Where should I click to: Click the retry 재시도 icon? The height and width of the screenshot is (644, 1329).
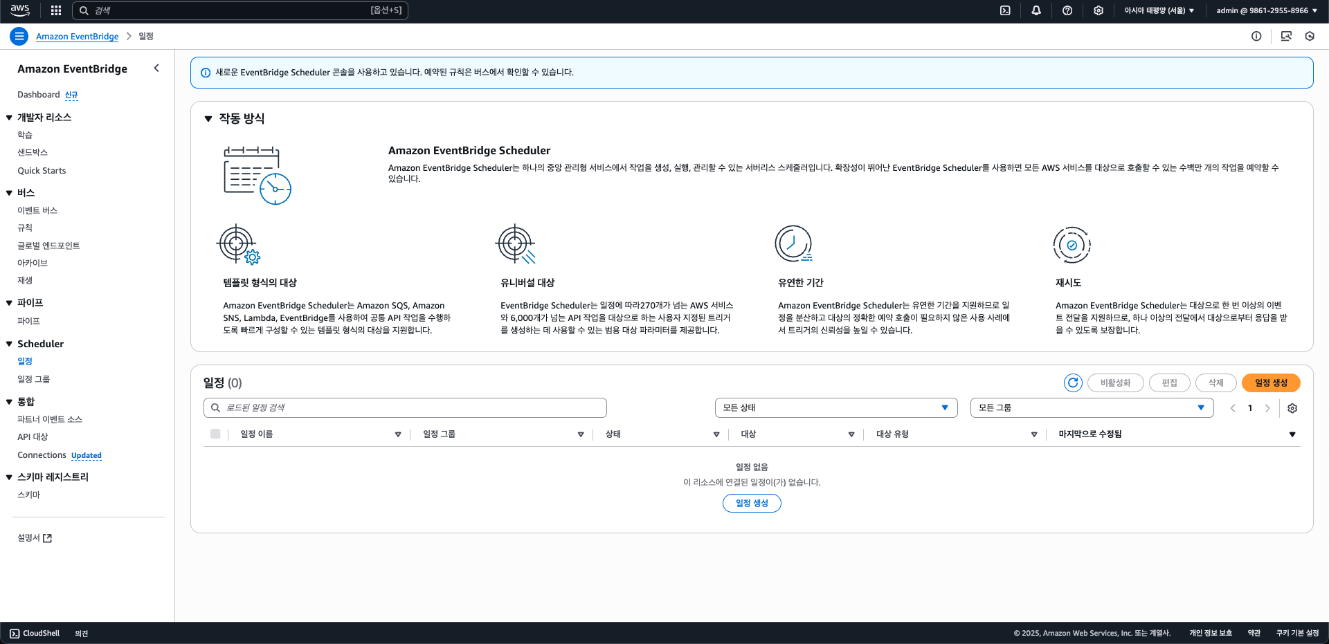click(x=1072, y=245)
